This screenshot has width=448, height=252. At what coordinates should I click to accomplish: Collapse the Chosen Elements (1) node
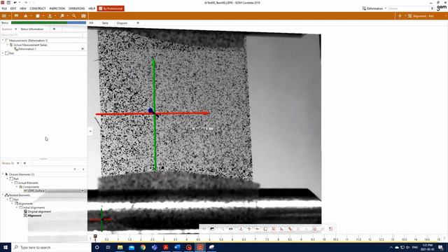pyautogui.click(x=3, y=174)
